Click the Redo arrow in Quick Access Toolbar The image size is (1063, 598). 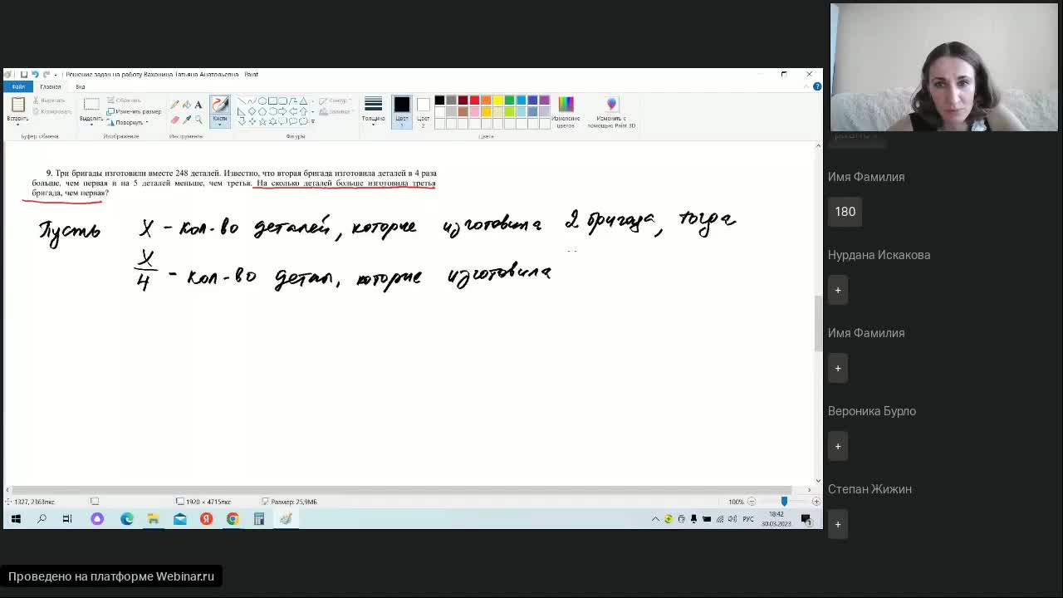click(47, 75)
